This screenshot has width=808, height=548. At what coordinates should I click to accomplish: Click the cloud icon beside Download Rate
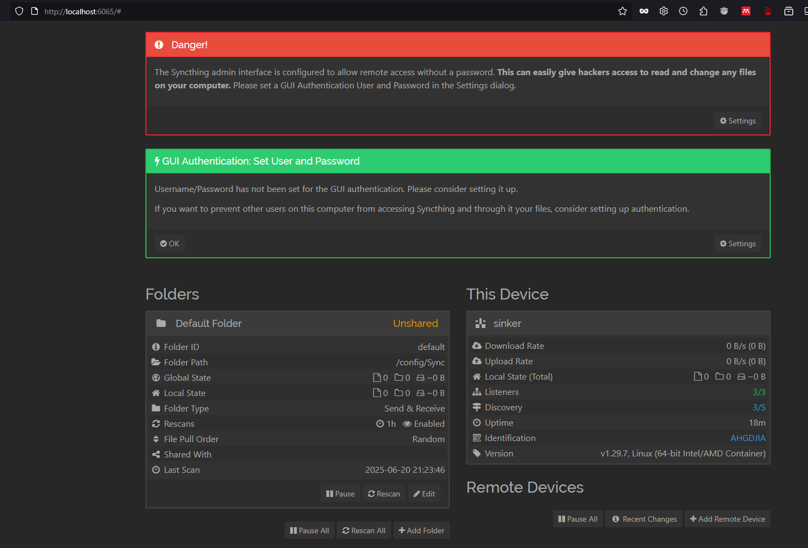tap(477, 346)
